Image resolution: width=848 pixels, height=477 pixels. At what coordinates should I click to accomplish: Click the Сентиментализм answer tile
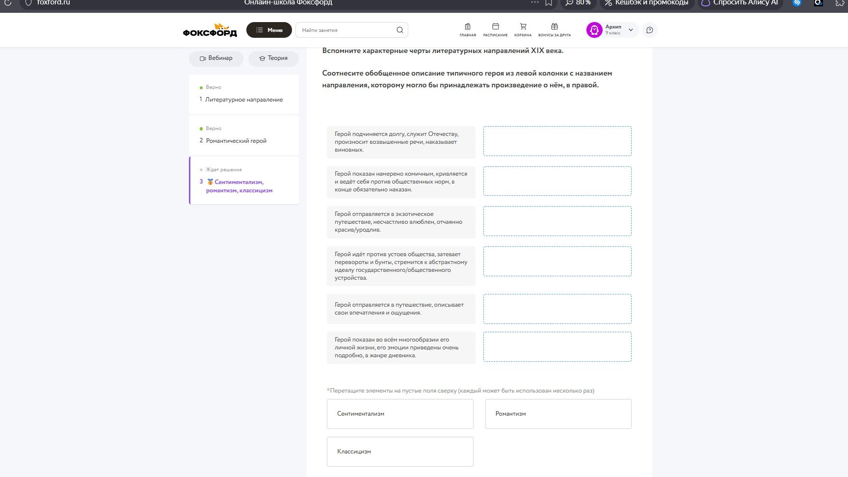coord(400,414)
